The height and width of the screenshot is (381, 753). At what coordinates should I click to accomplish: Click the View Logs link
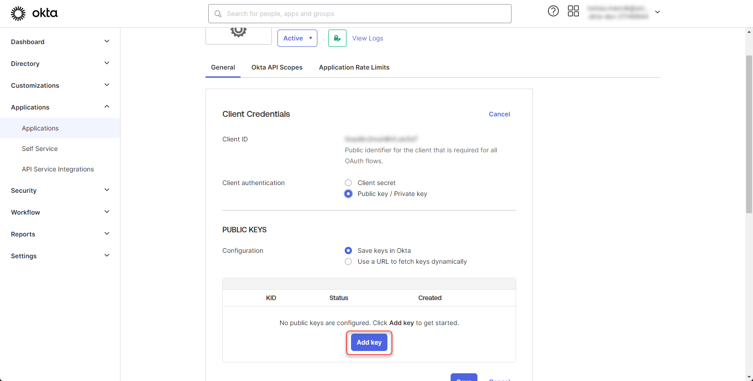point(367,38)
